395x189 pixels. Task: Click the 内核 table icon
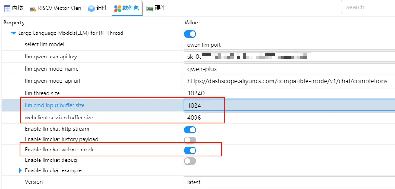tap(7, 9)
